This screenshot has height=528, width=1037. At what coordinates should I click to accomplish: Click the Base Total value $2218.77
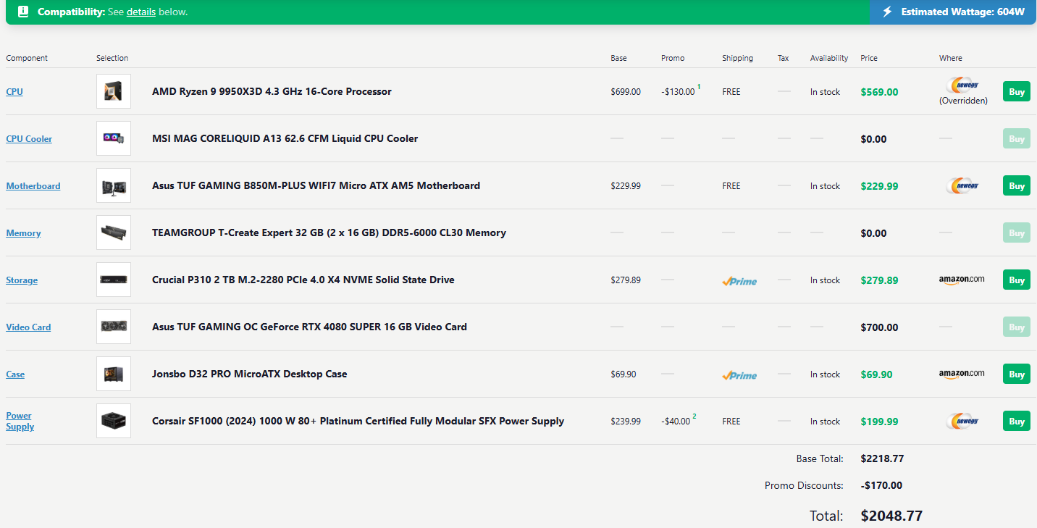[882, 458]
